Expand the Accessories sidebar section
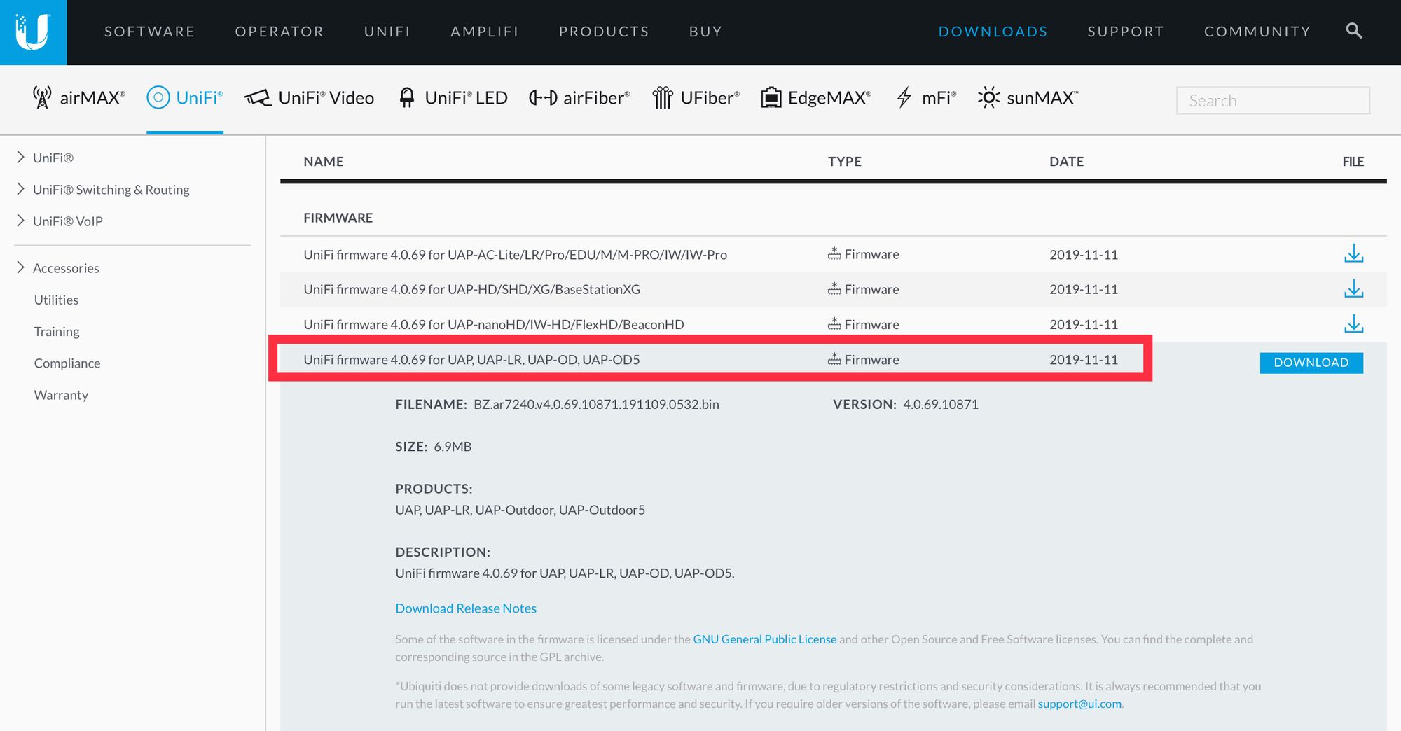 click(x=65, y=268)
